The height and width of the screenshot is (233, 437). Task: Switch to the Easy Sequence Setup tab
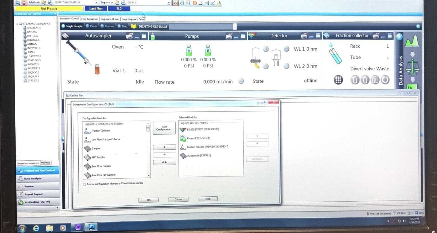133,19
